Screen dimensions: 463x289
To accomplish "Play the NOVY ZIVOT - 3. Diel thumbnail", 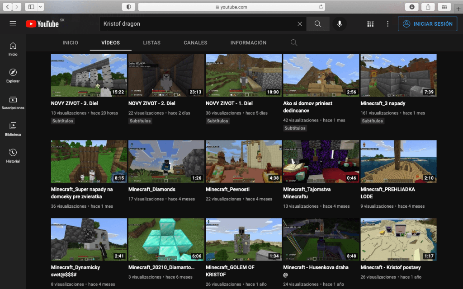I will (x=89, y=75).
